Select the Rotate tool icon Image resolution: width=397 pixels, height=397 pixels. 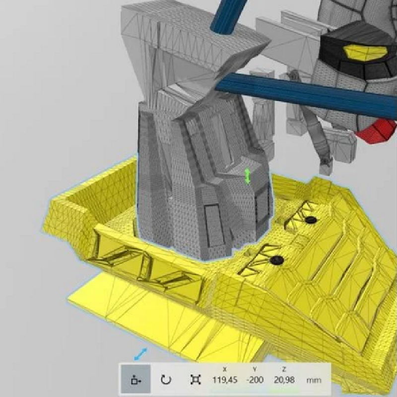166,380
